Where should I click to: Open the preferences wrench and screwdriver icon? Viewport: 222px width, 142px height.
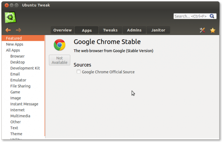click(x=202, y=30)
